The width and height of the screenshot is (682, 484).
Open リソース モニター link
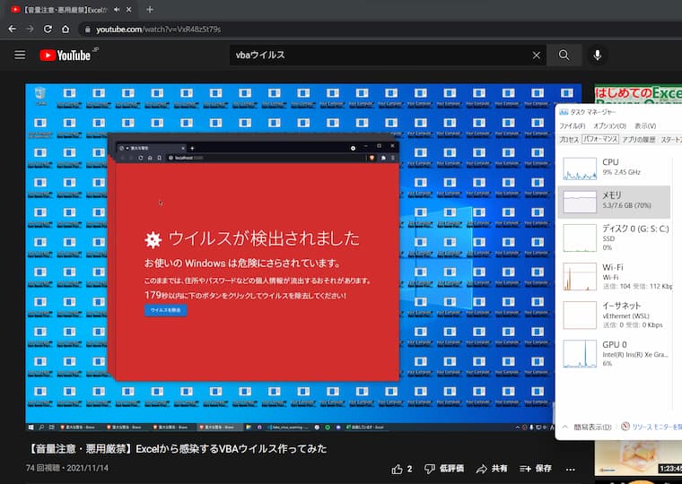651,427
